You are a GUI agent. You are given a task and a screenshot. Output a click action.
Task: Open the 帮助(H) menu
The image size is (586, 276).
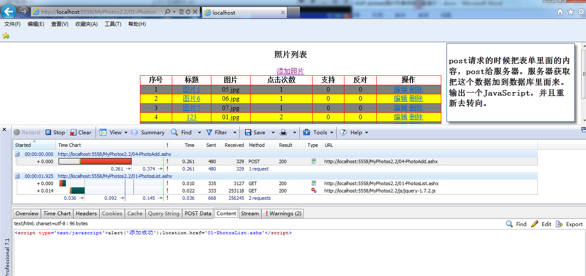[137, 24]
